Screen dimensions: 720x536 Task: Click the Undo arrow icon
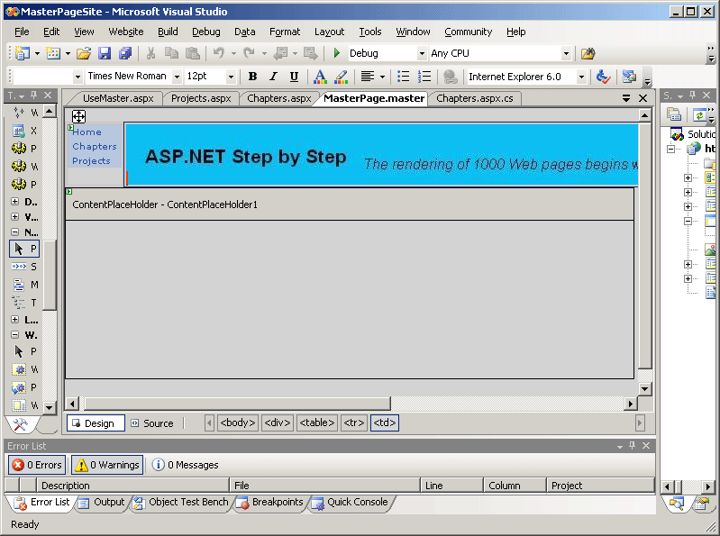pos(218,54)
